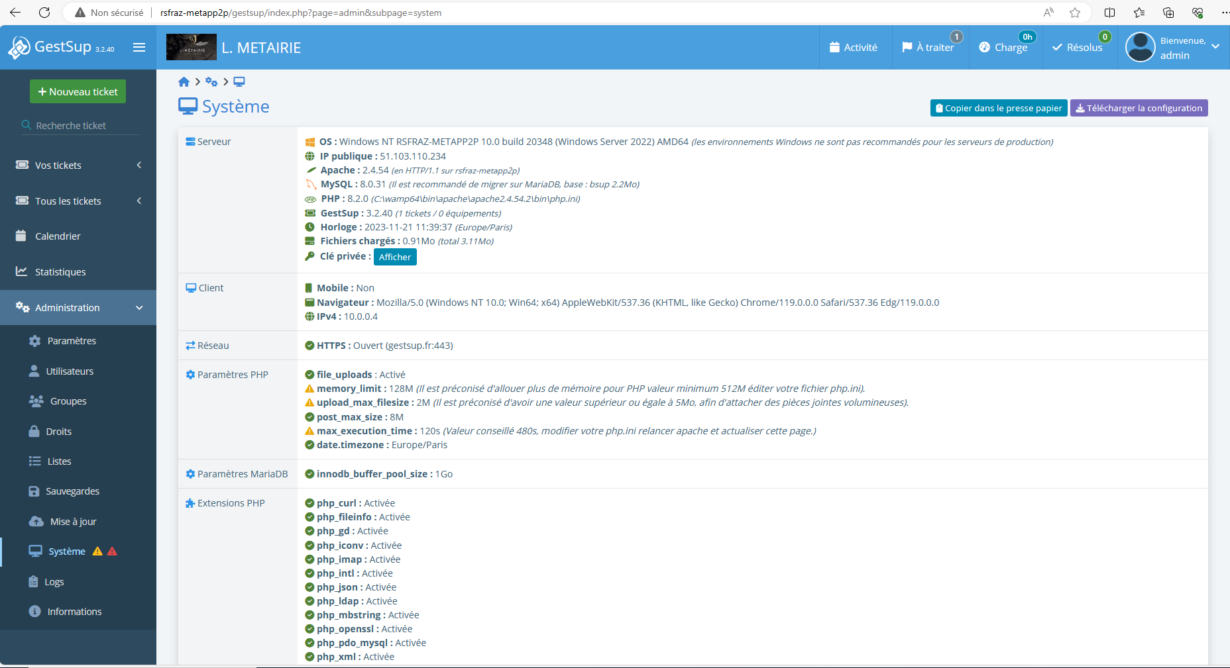Open À traiter tickets

pyautogui.click(x=928, y=47)
